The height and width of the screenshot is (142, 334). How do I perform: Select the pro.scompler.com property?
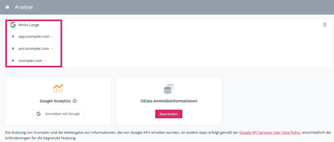click(x=34, y=48)
